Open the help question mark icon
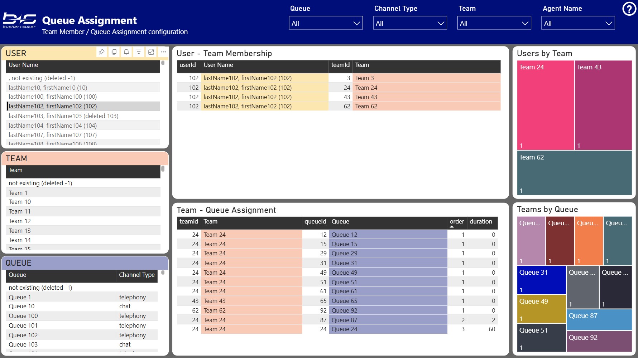The image size is (638, 358). click(x=629, y=9)
